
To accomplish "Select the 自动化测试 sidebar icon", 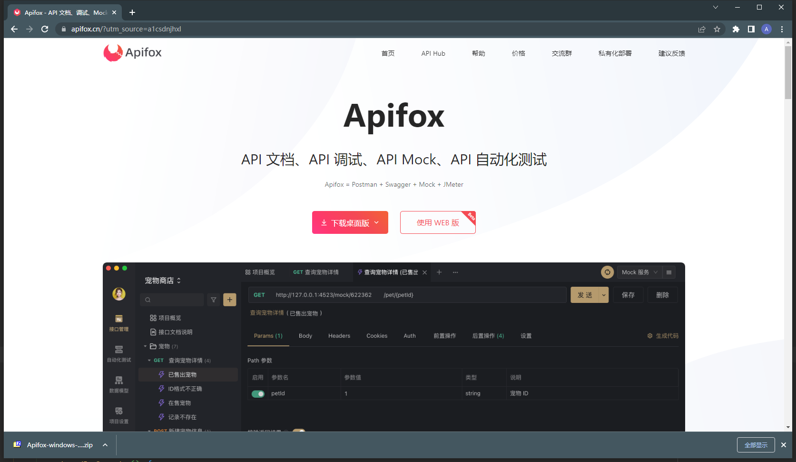I will (119, 353).
